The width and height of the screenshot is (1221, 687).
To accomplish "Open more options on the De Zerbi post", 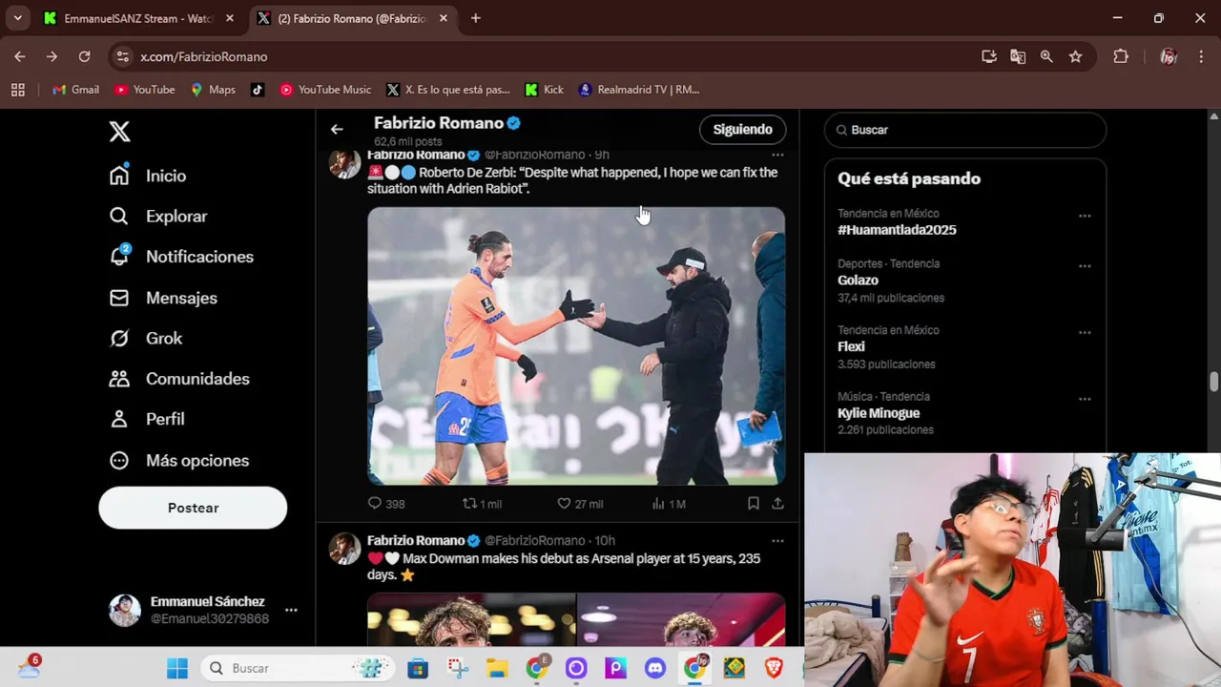I will click(x=777, y=155).
